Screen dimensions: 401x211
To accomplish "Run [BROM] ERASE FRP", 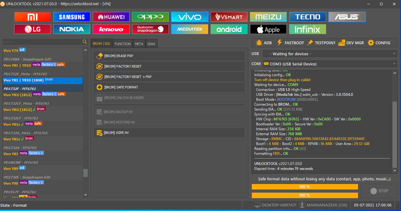I will click(x=169, y=56).
